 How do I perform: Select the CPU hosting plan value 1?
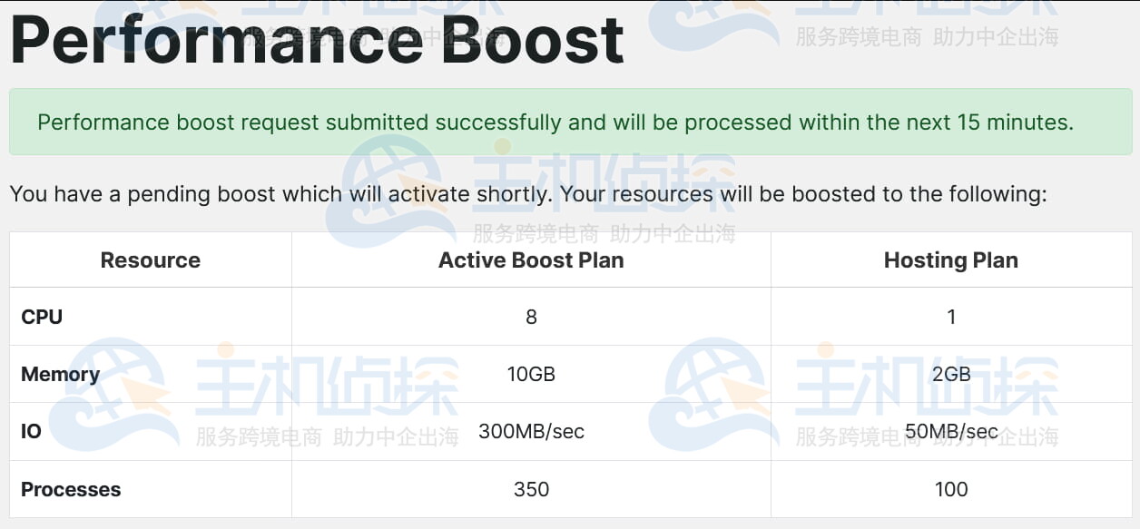pyautogui.click(x=950, y=317)
